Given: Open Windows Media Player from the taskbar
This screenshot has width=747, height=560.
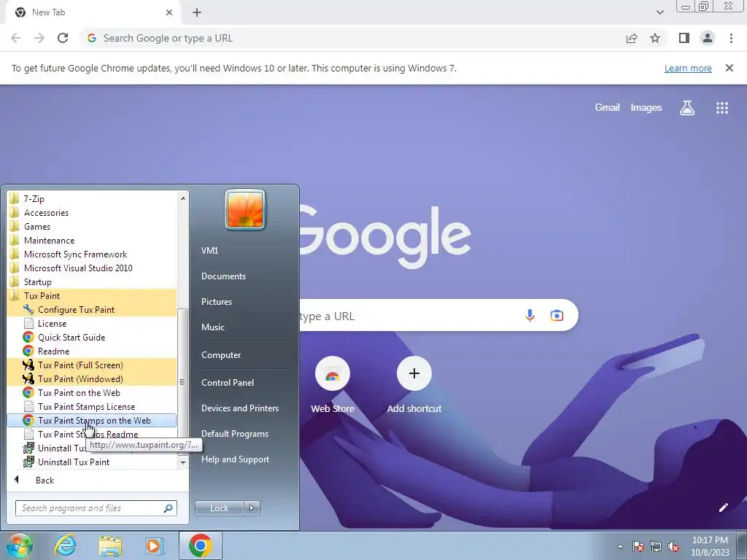Looking at the screenshot, I should (155, 545).
